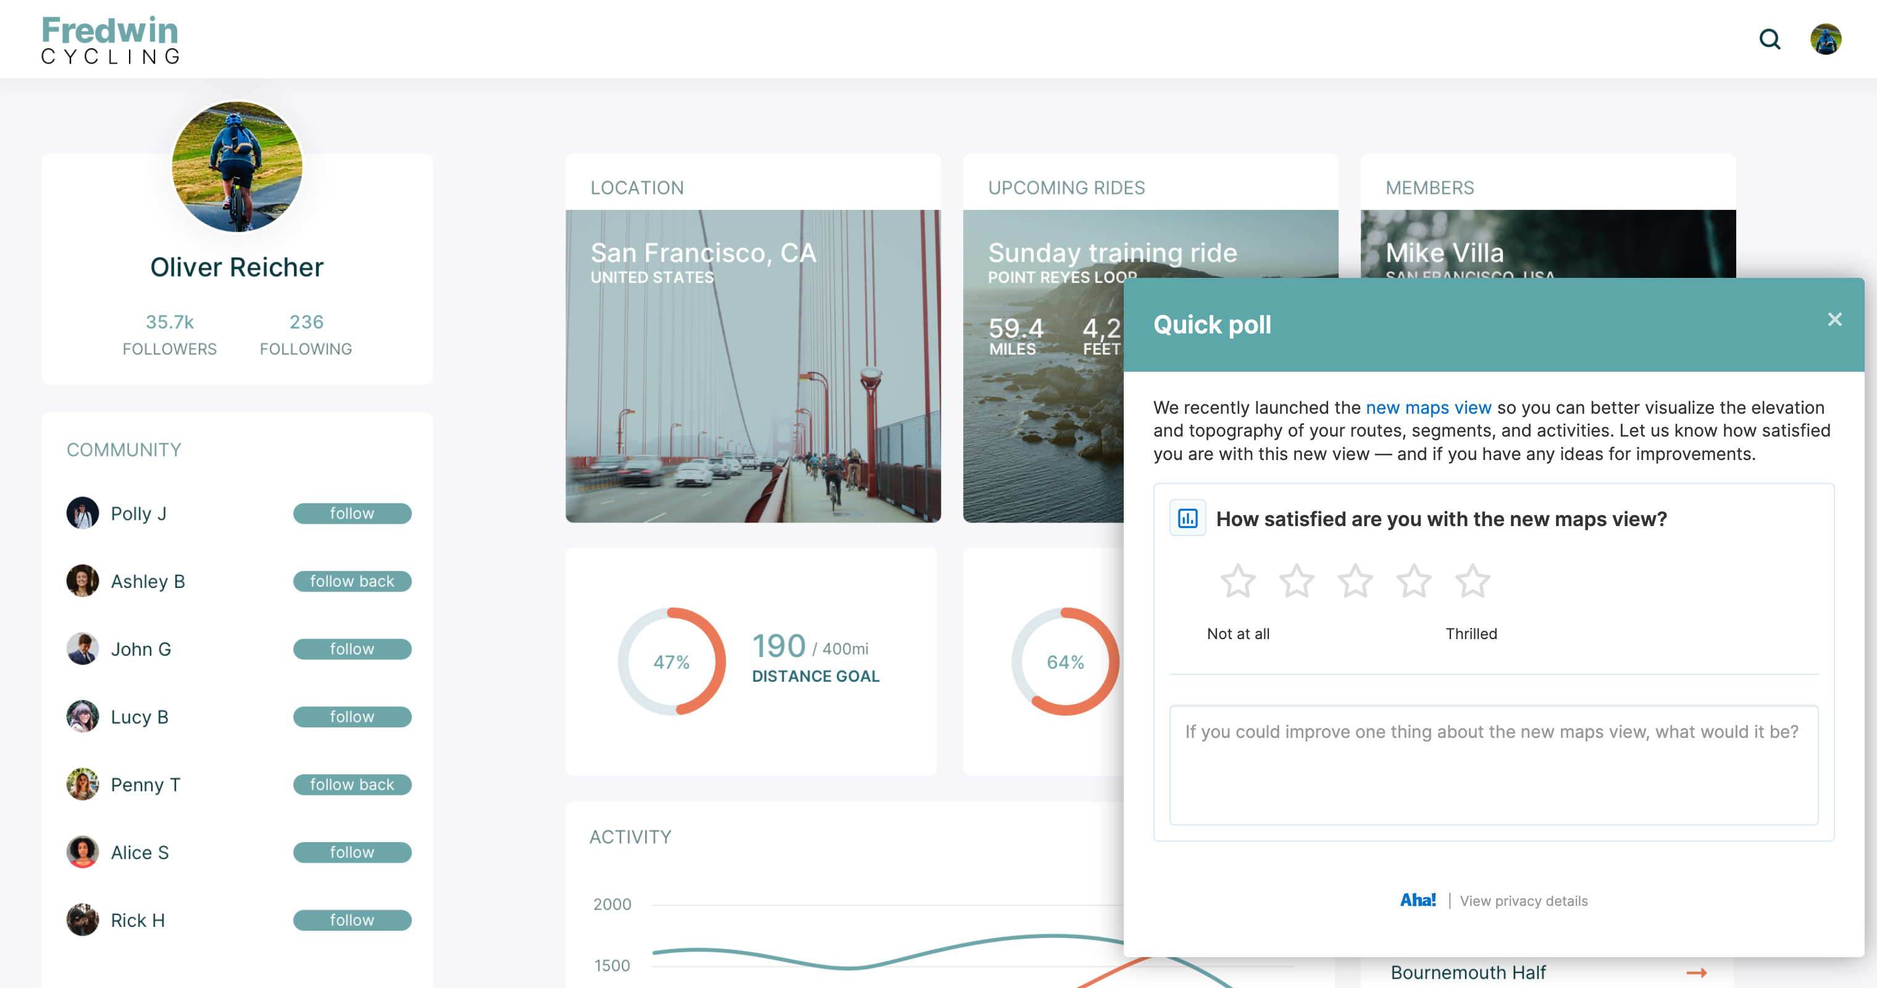This screenshot has width=1877, height=988.
Task: Click the poll chart icon
Action: [1188, 518]
